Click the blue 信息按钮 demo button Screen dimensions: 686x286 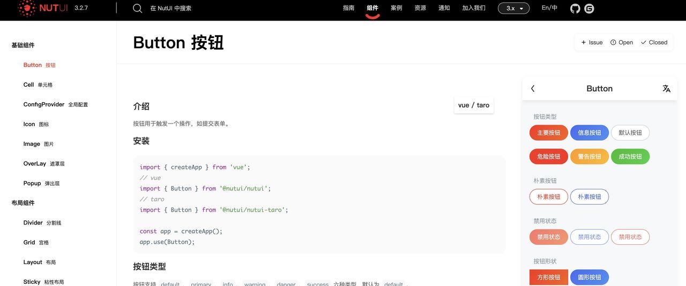pyautogui.click(x=590, y=133)
